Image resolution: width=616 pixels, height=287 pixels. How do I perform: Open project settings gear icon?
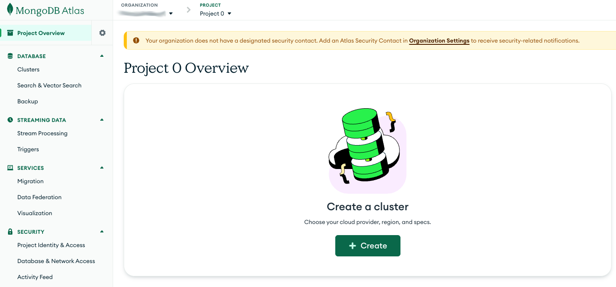[x=102, y=33]
